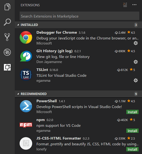The height and width of the screenshot is (154, 142).
Task: Click the Git History extension logo
Action: coord(26,56)
